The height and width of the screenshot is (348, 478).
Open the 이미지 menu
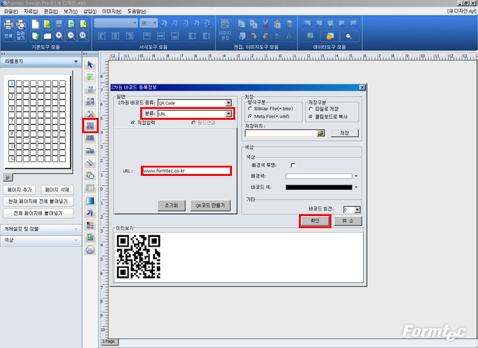(x=112, y=11)
